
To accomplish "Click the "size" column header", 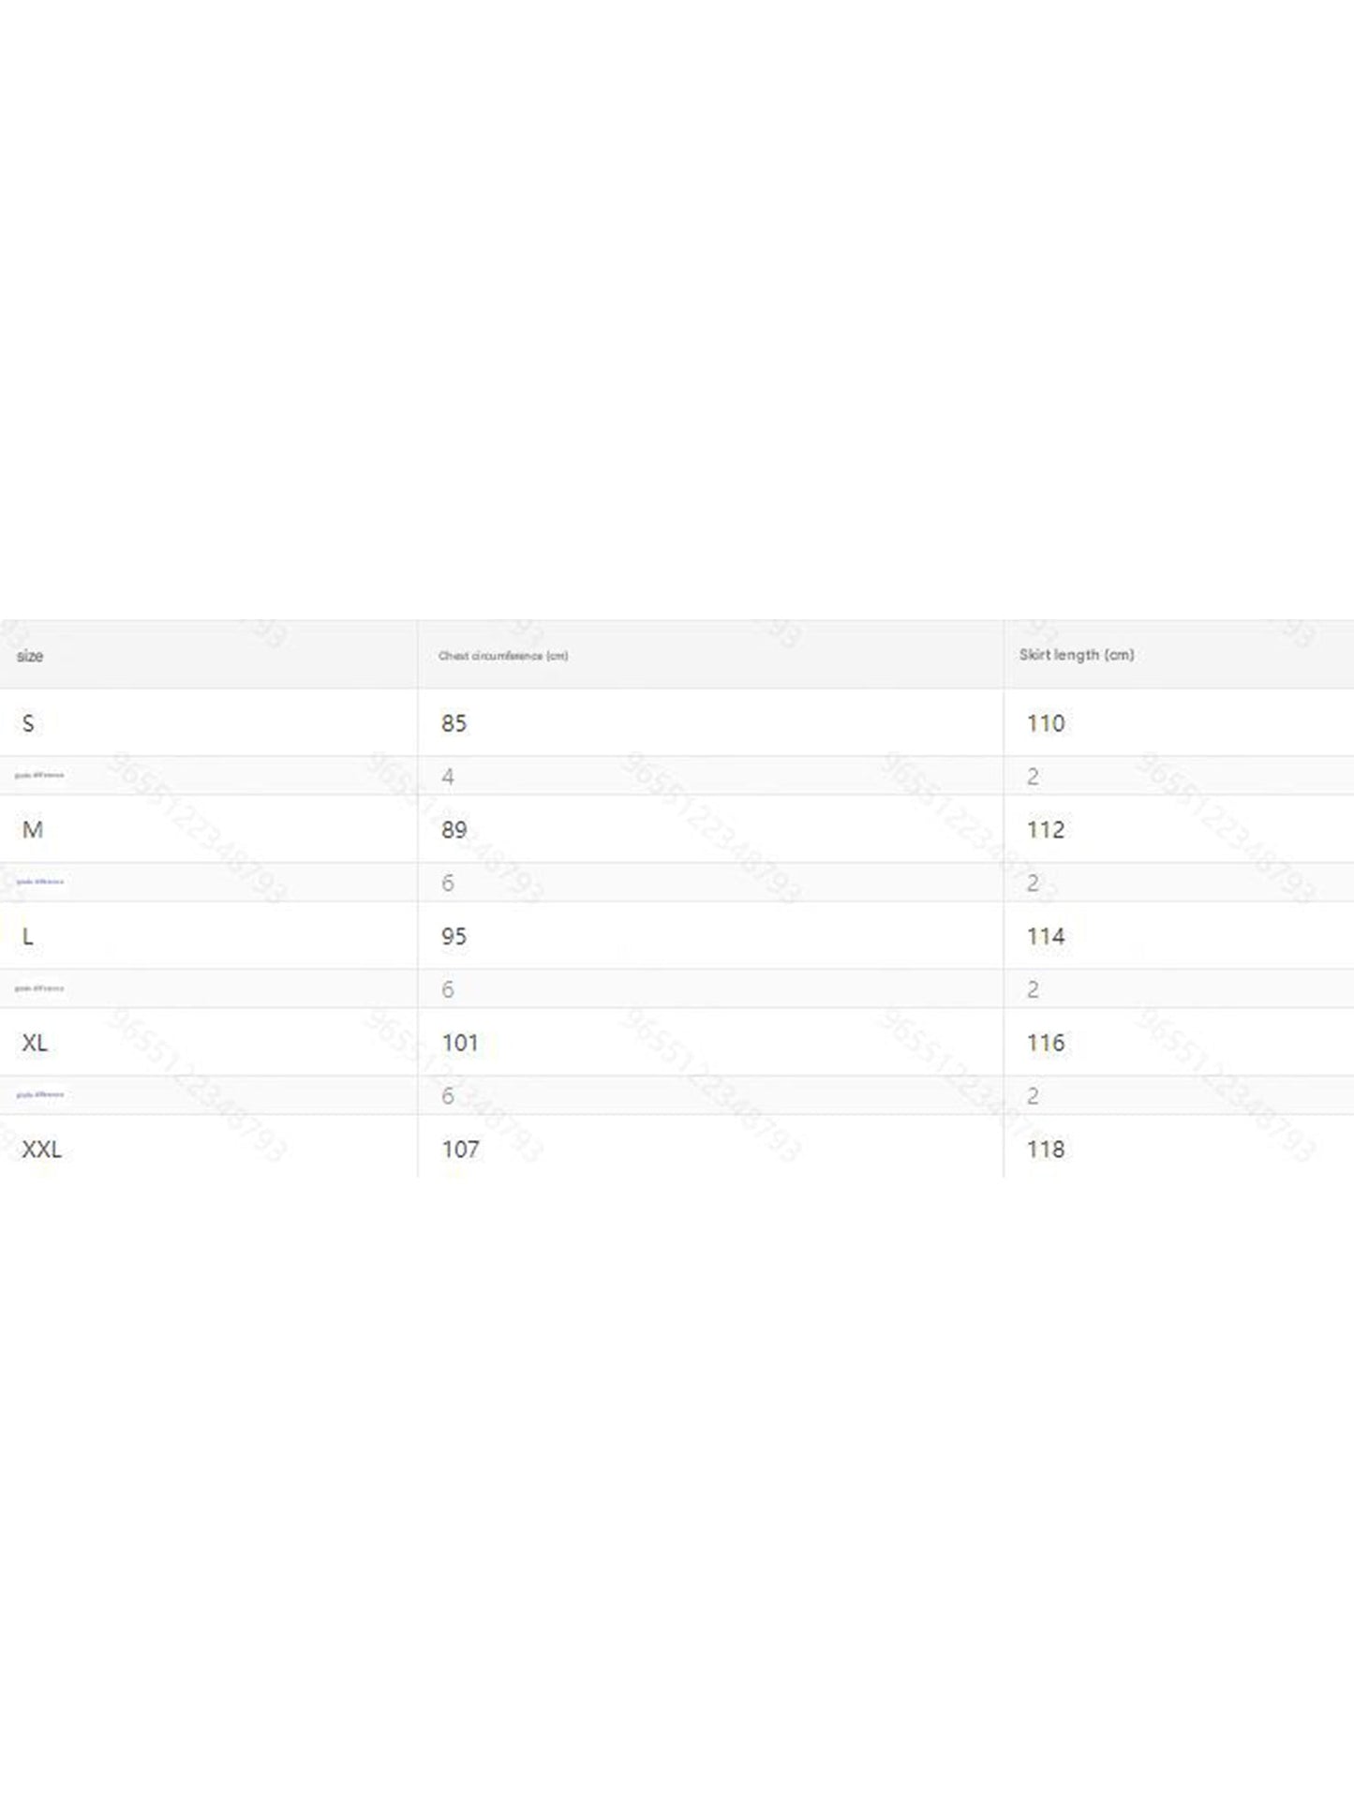I will [30, 656].
